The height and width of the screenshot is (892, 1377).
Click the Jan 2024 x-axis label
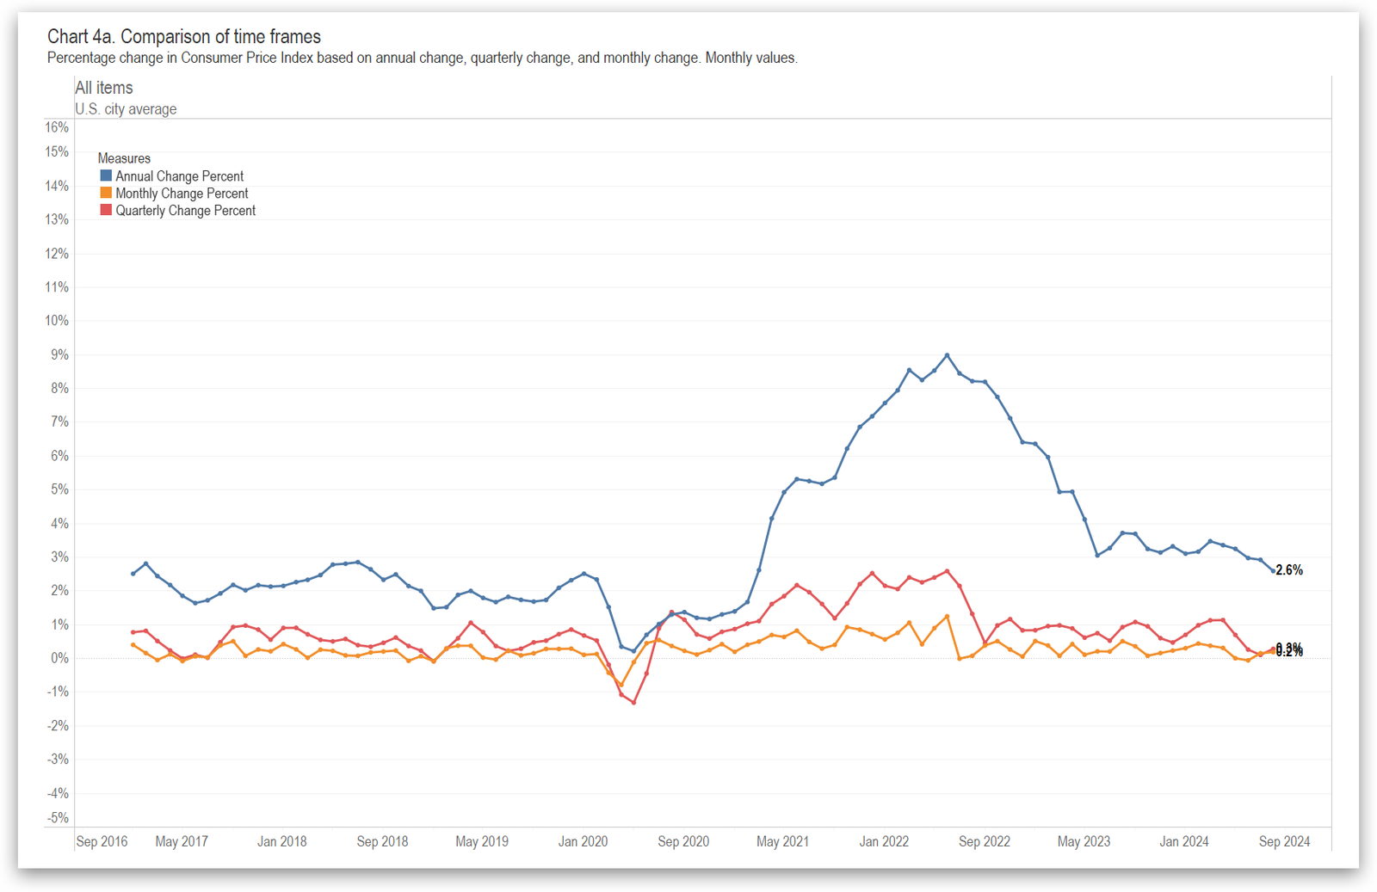click(x=1183, y=841)
